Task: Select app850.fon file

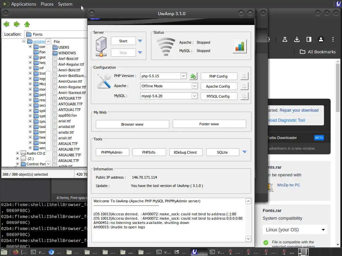Action: tap(65, 115)
